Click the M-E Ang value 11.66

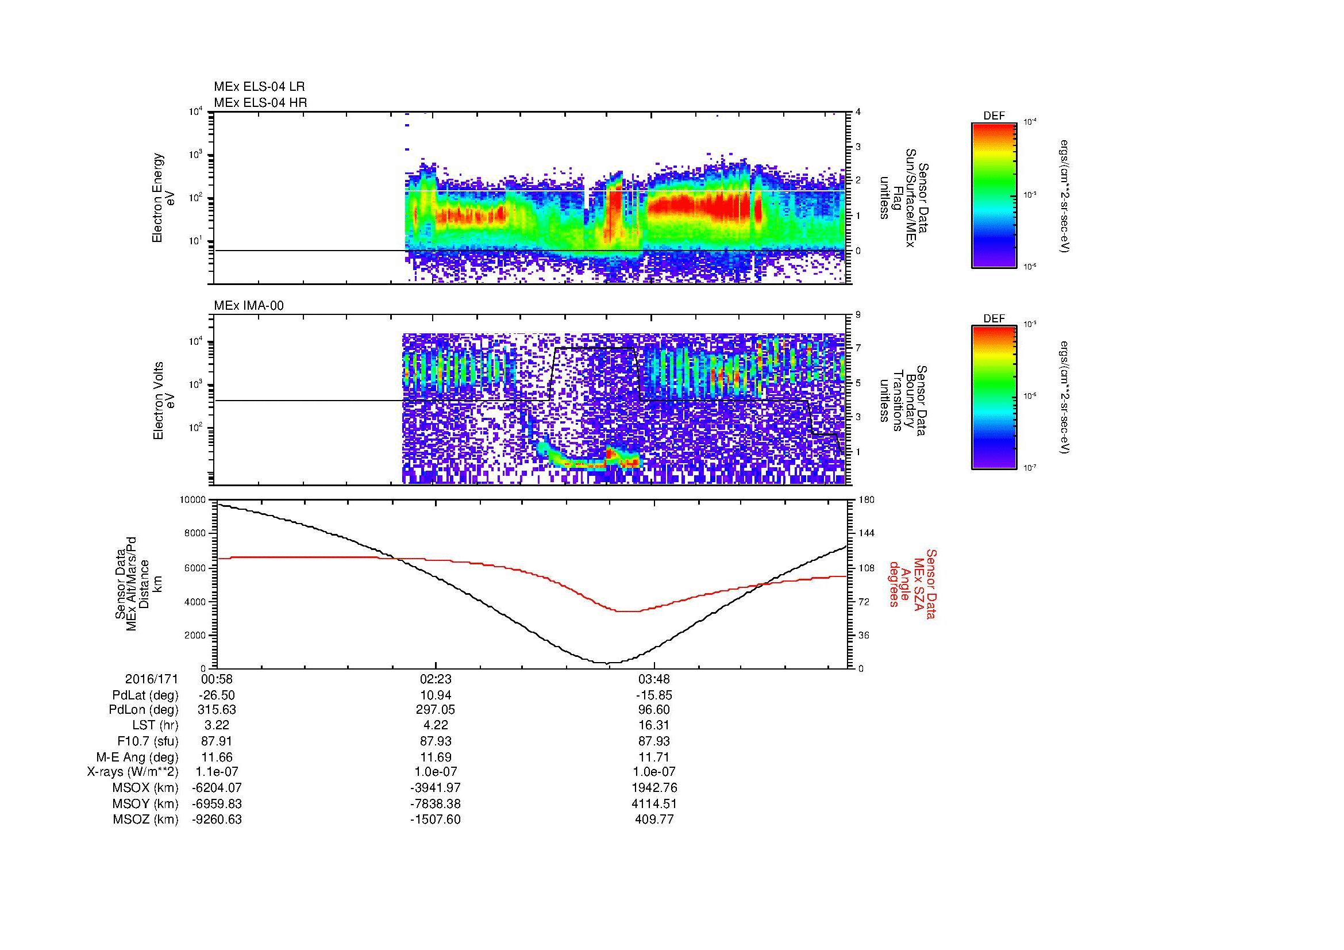tap(217, 757)
